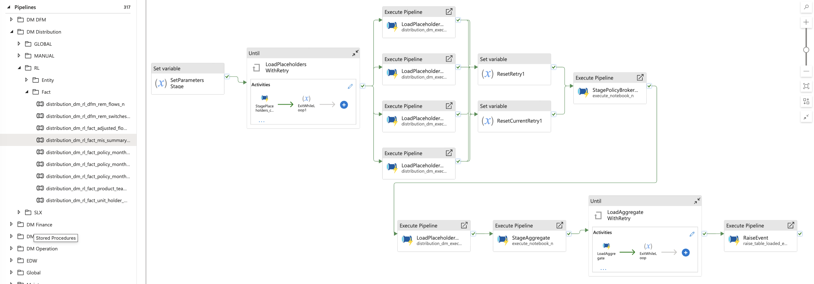Open the canvas search icon
Viewport: 814px width, 284px height.
[x=806, y=7]
